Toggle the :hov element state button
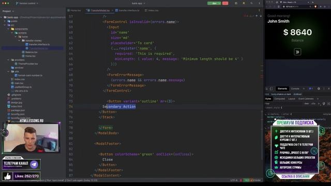The height and width of the screenshot is (186, 331). [x=307, y=103]
